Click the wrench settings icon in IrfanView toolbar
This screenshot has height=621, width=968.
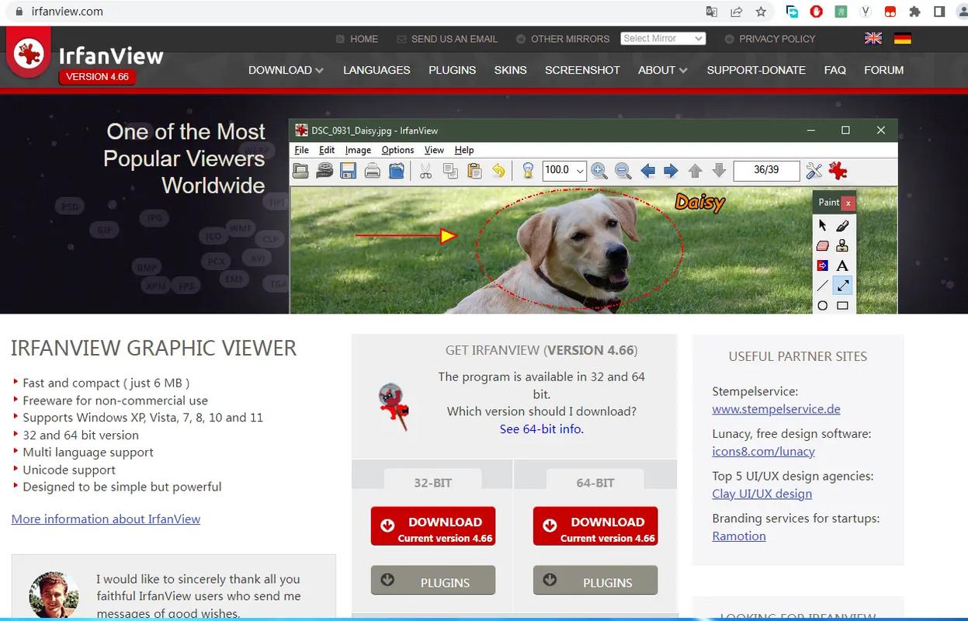pos(814,171)
